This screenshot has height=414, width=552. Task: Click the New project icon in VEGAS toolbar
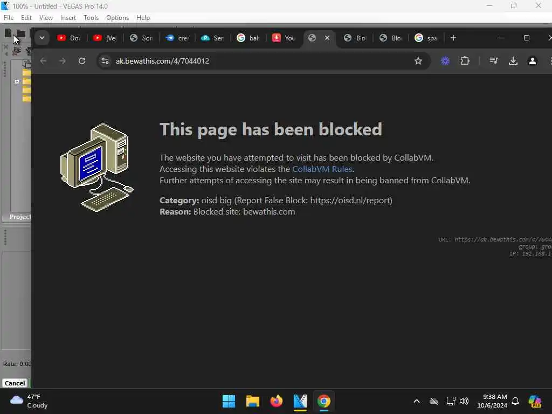[8, 33]
